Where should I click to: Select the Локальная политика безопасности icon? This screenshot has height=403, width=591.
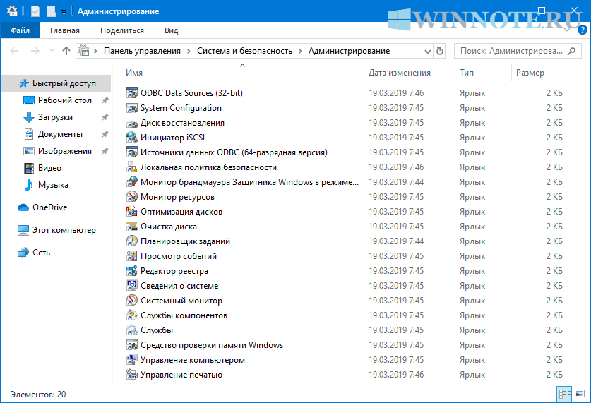[x=131, y=167]
